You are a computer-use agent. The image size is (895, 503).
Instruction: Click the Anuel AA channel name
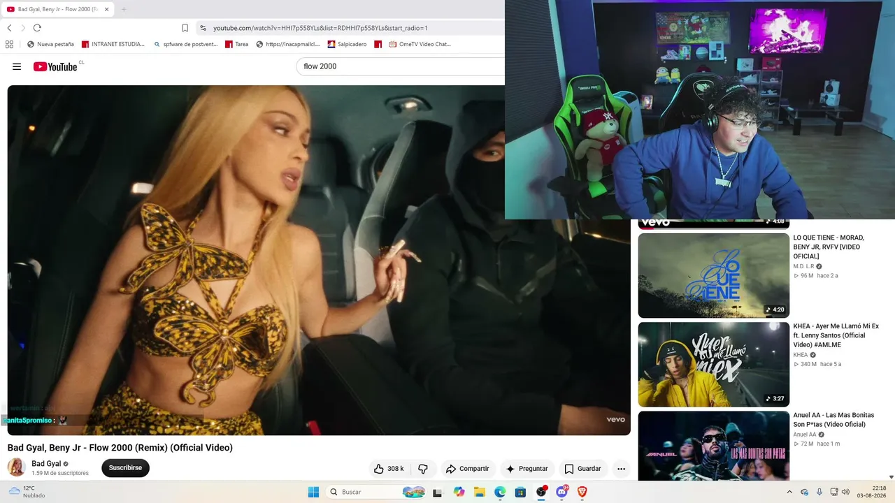point(805,435)
